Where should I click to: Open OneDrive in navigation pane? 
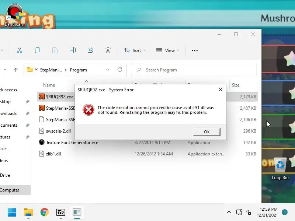[x=5, y=175]
